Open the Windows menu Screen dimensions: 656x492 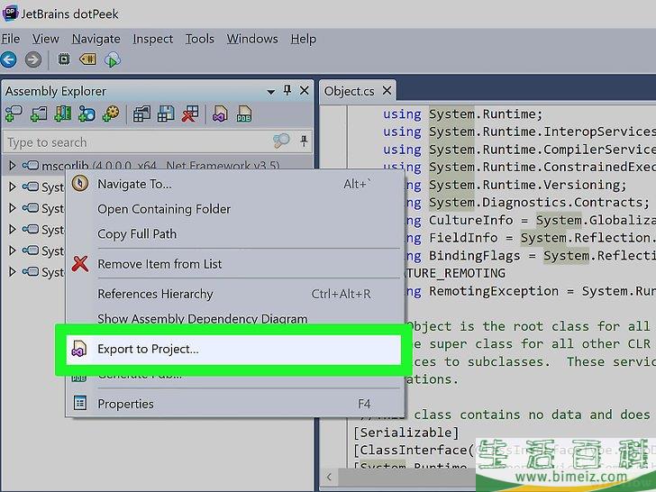[252, 39]
